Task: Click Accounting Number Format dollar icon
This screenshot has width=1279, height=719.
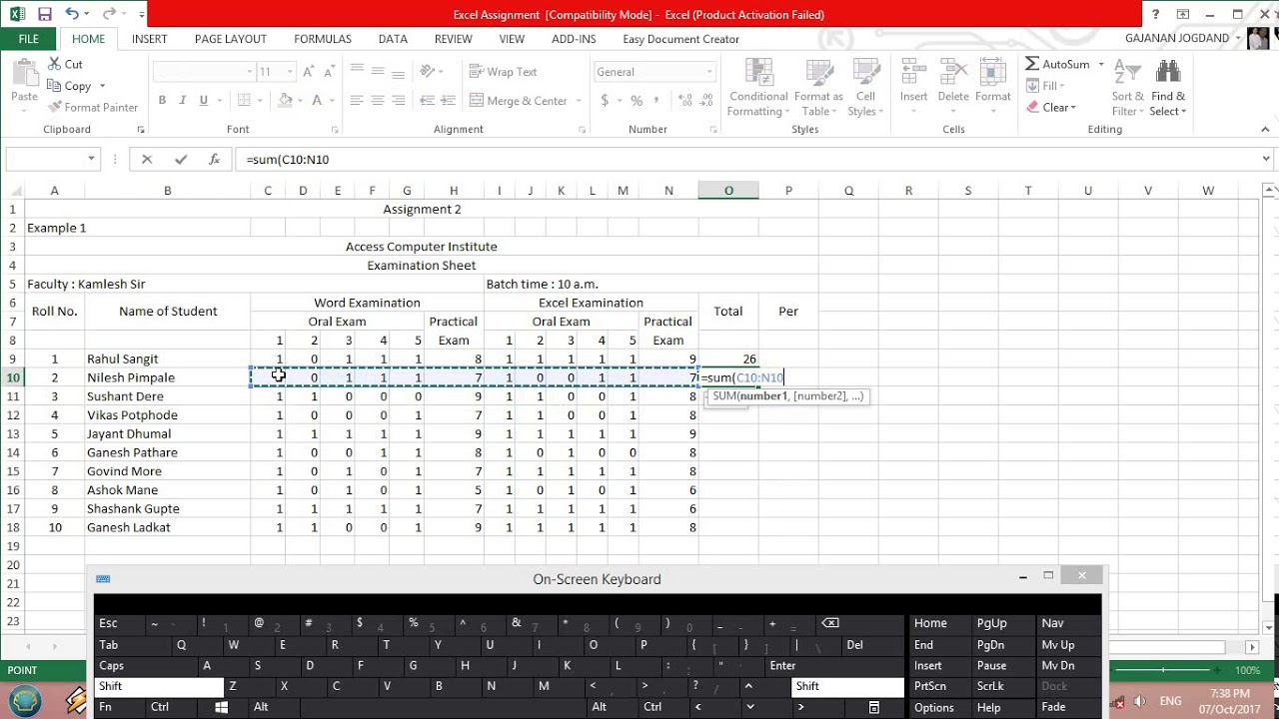Action: tap(605, 101)
